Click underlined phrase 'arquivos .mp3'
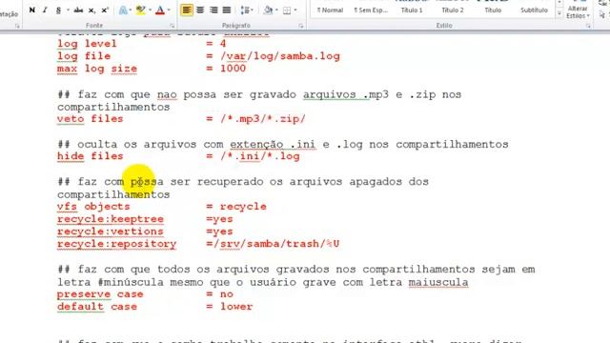 [346, 94]
